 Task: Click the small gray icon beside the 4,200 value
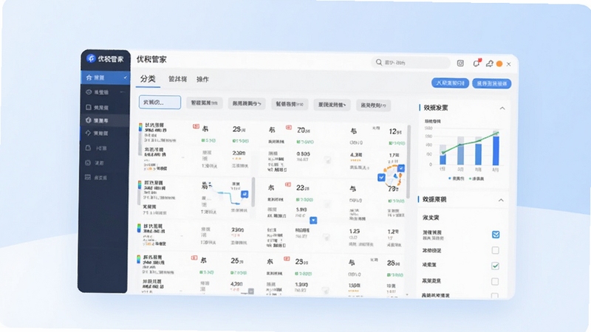coord(251,291)
